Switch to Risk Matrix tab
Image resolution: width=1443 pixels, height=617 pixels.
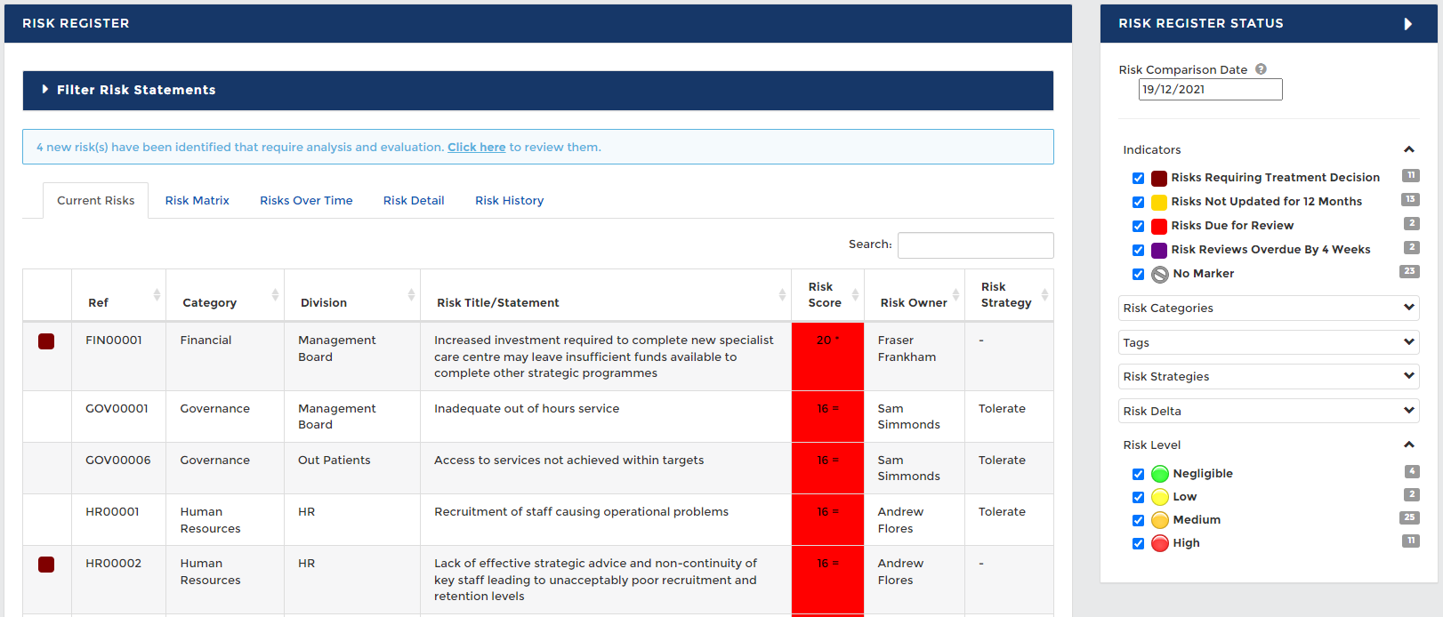(198, 201)
